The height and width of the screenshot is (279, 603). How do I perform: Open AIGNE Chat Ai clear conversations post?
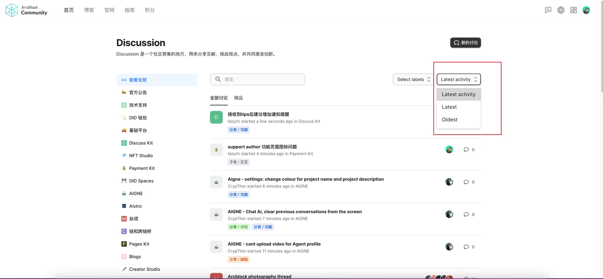pyautogui.click(x=295, y=212)
